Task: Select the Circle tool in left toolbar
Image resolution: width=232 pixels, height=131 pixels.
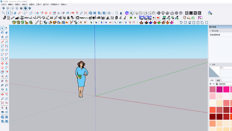Action: tap(2, 50)
